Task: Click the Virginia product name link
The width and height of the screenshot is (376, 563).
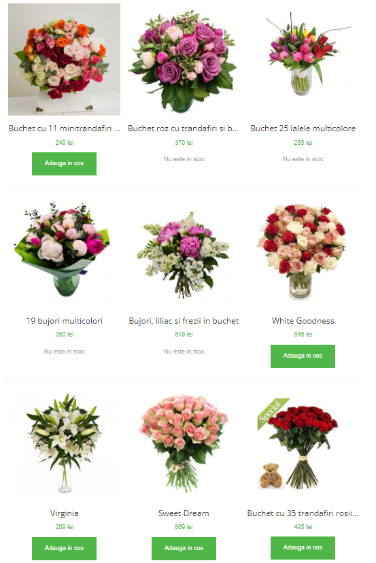Action: coord(65,513)
